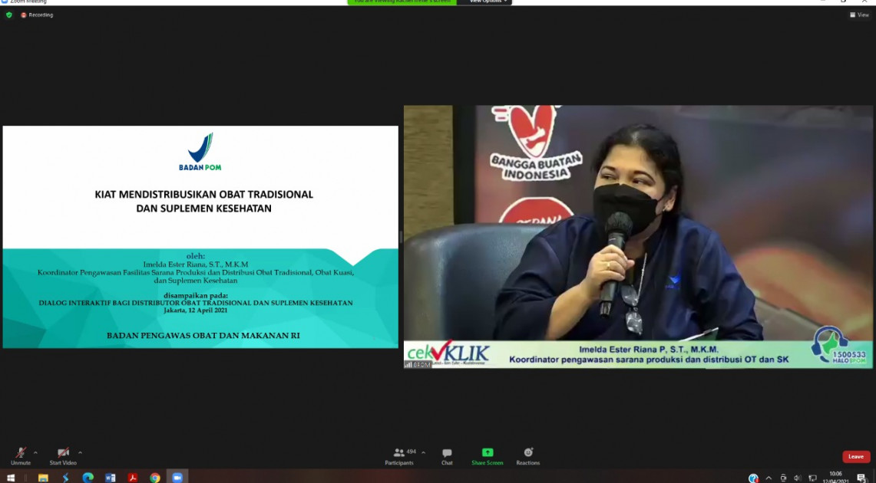Open Microsoft Word from the taskbar

111,478
